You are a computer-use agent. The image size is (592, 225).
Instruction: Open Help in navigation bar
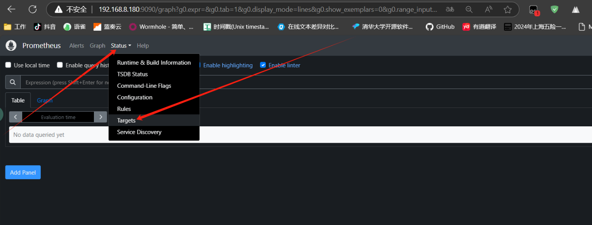[143, 45]
